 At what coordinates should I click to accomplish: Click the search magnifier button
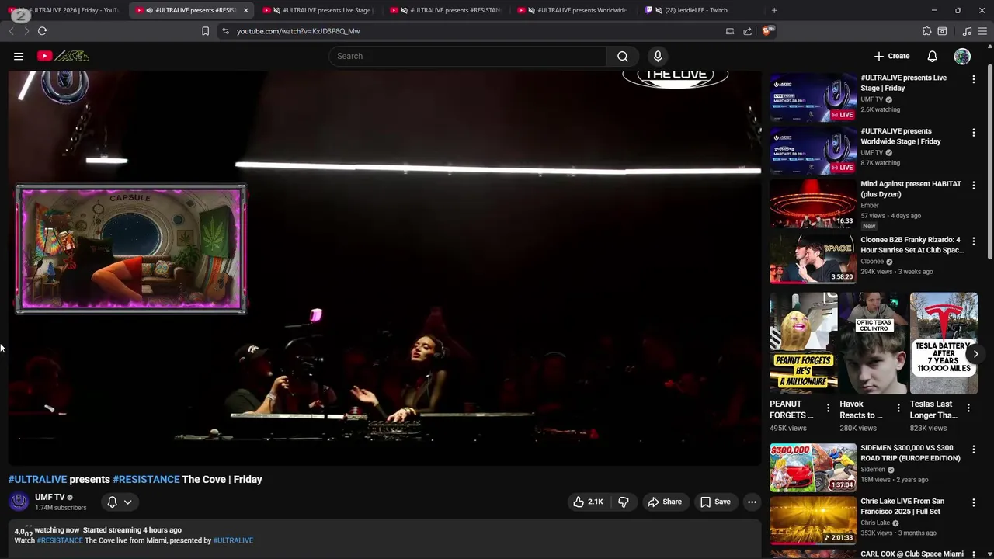pos(623,56)
